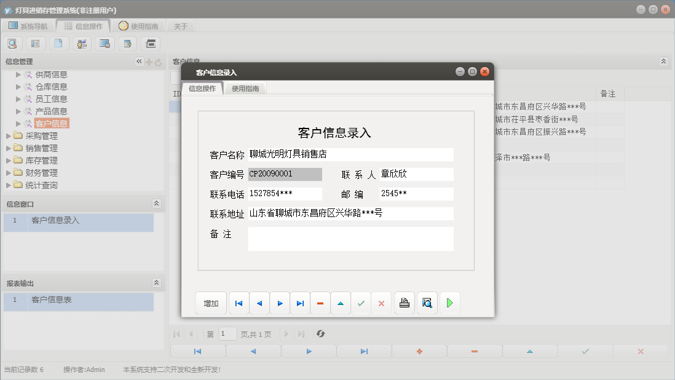The width and height of the screenshot is (675, 380).
Task: Collapse the 报表输出 section header
Action: [156, 282]
